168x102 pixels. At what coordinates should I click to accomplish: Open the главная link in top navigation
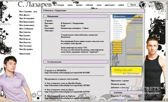(60, 5)
